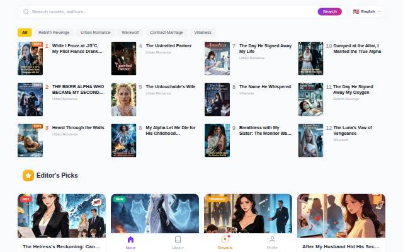Select the All category tab
This screenshot has width=403, height=252.
point(25,32)
